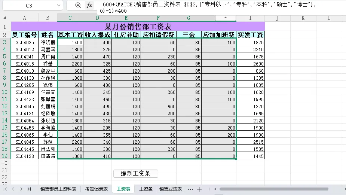Select cell with employee ID SL04121
Image resolution: width=346 pixels, height=195 pixels.
[x=24, y=113]
